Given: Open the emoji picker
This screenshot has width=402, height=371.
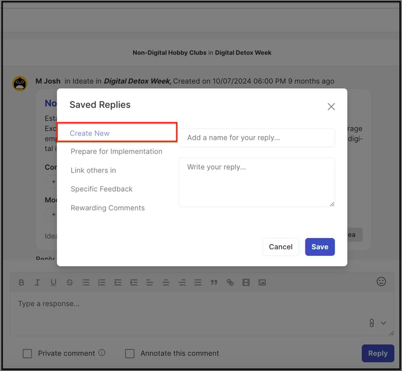Looking at the screenshot, I should click(x=381, y=282).
